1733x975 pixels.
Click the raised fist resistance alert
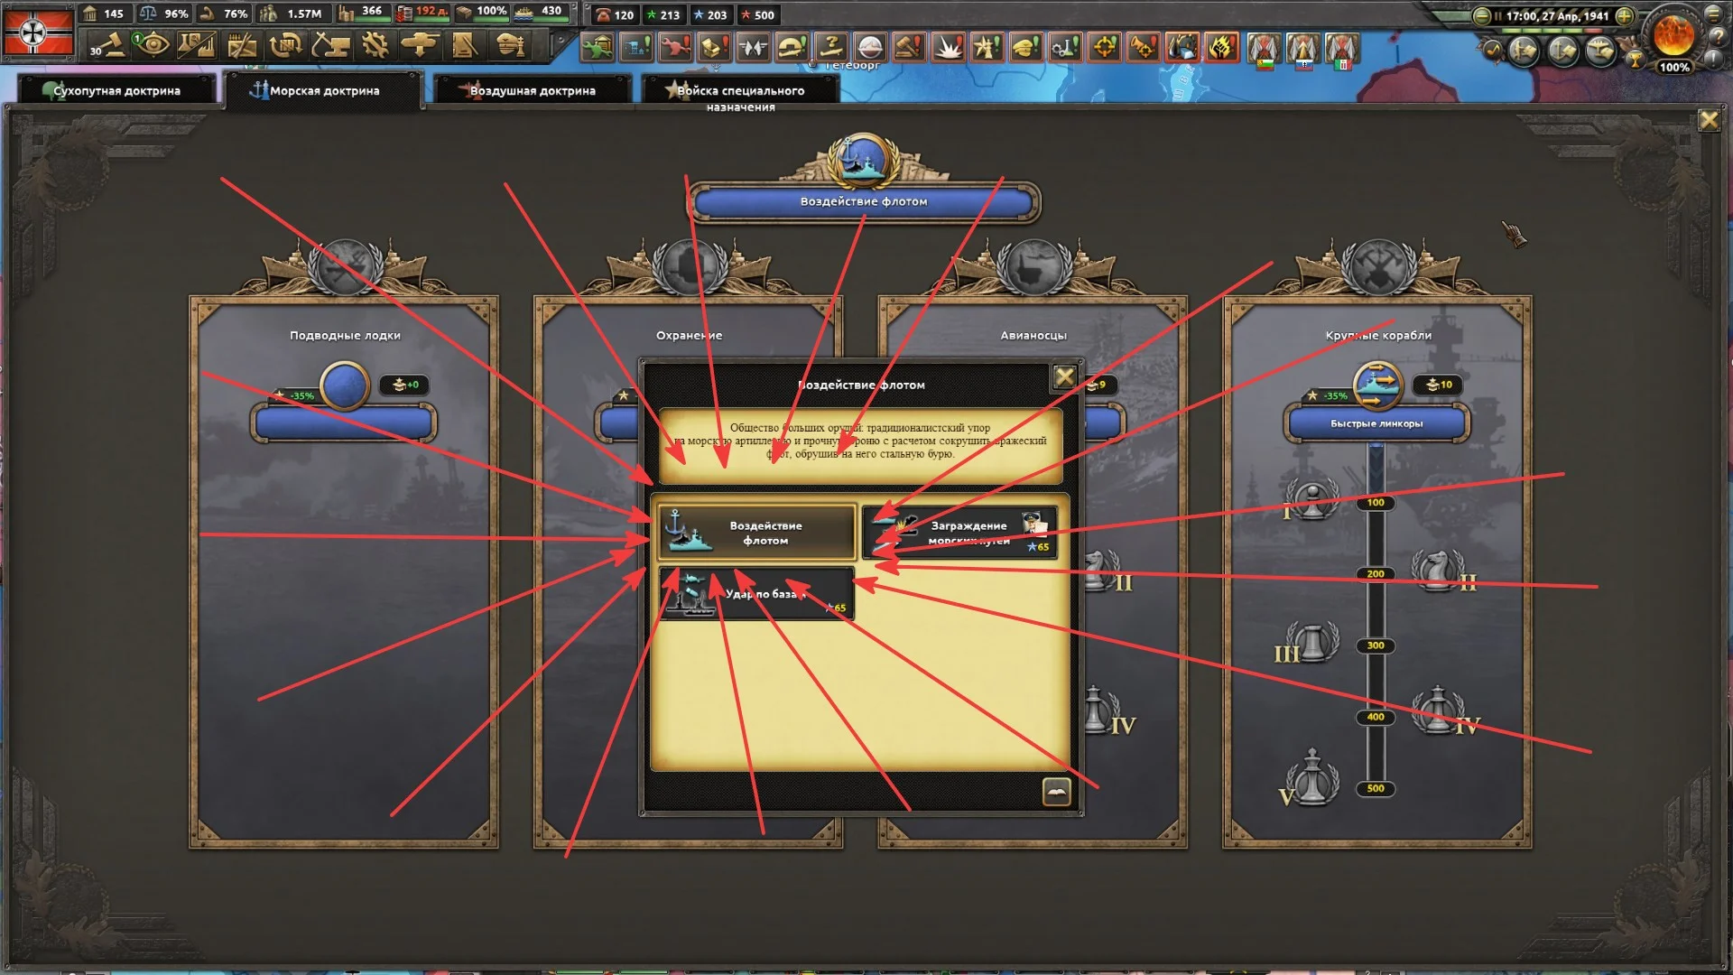[1220, 46]
